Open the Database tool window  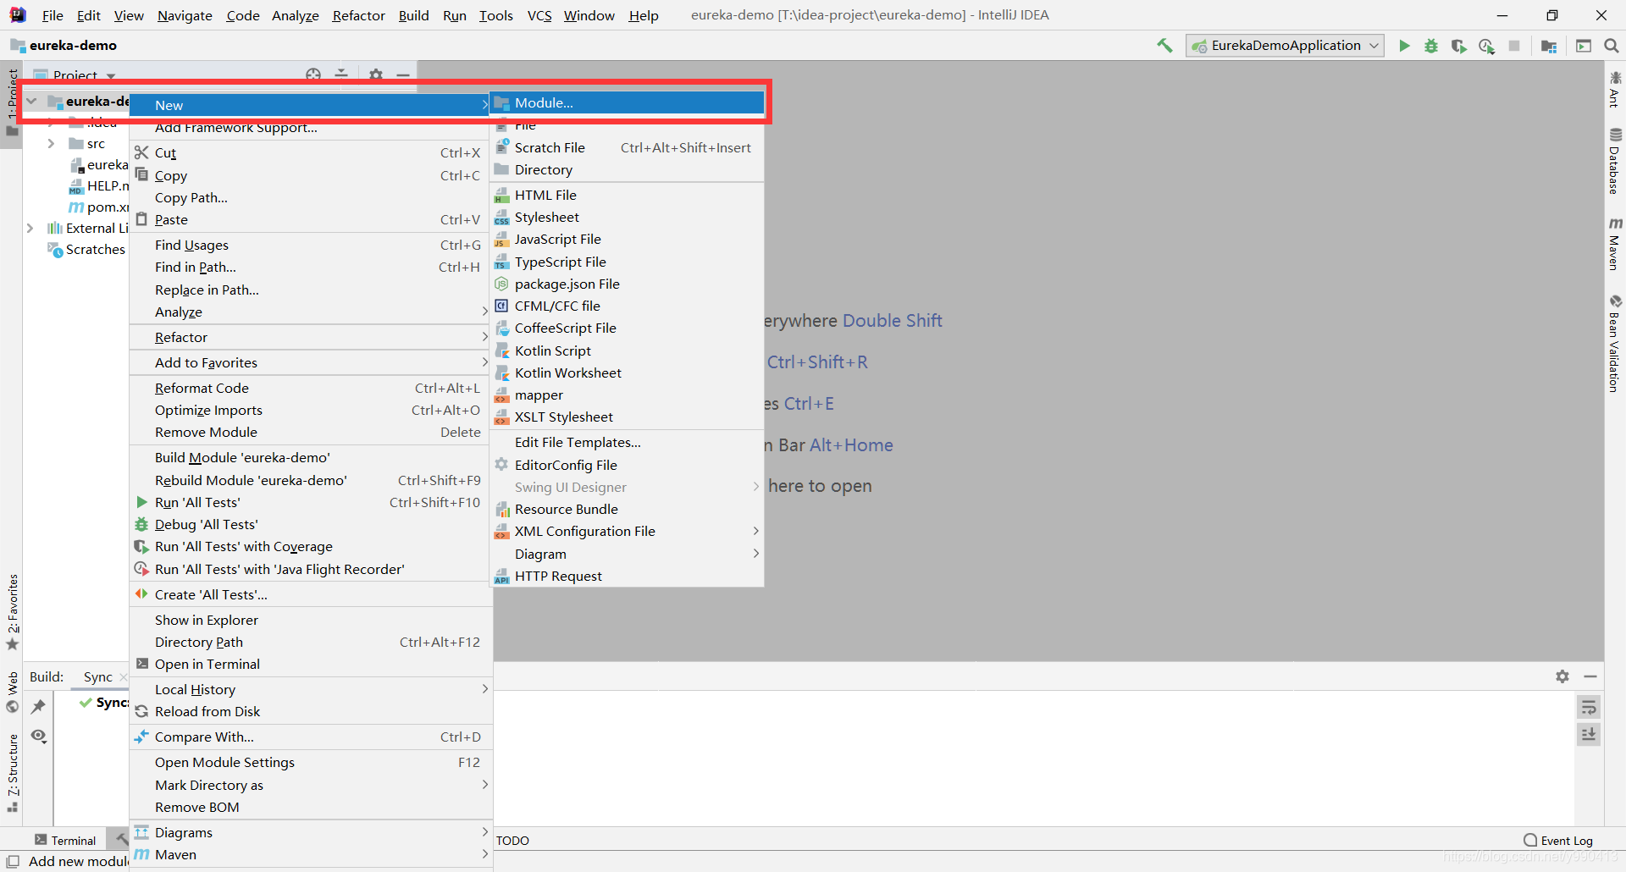[1615, 161]
